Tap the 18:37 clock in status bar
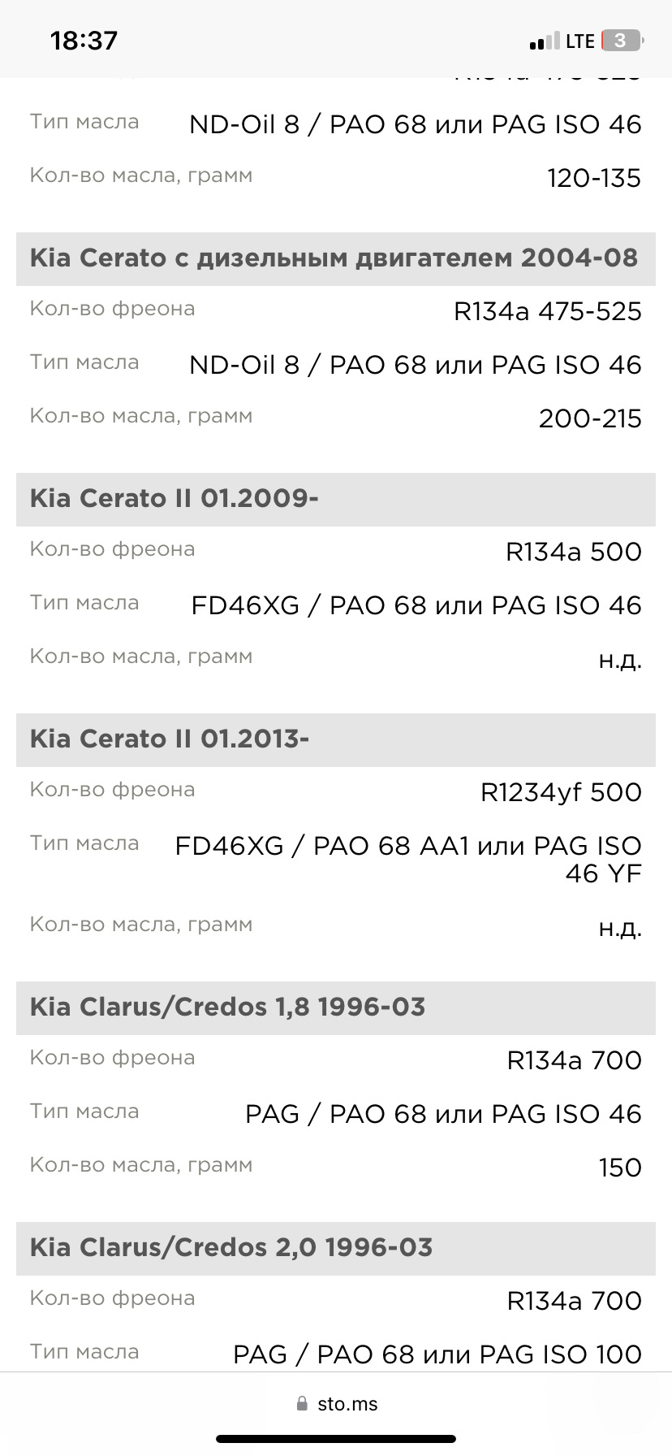 click(x=84, y=41)
